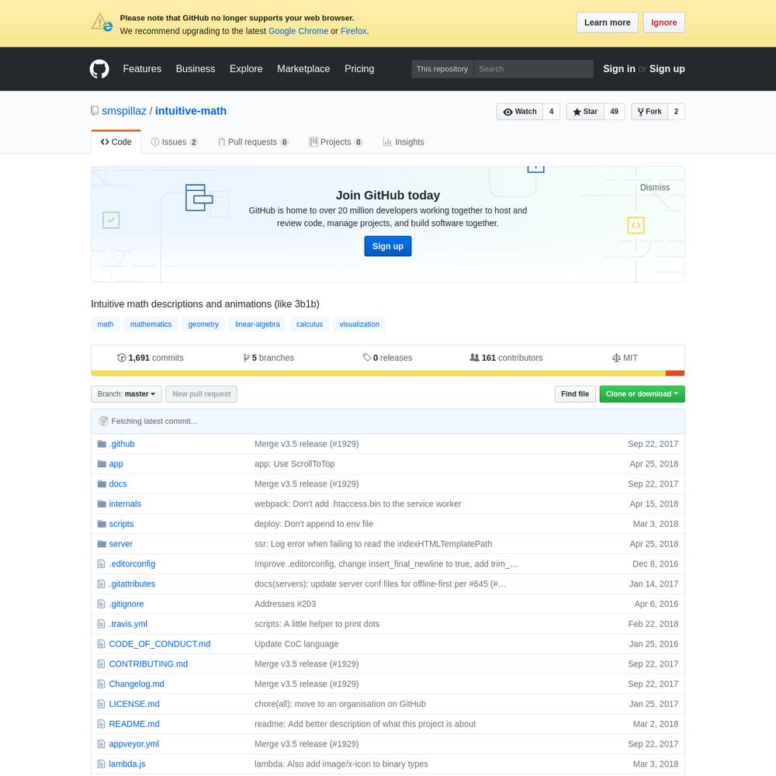Open the Branch: master dropdown
The image size is (776, 776).
tap(126, 394)
